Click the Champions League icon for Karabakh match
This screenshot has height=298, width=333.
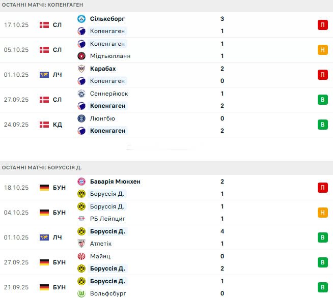tap(44, 75)
